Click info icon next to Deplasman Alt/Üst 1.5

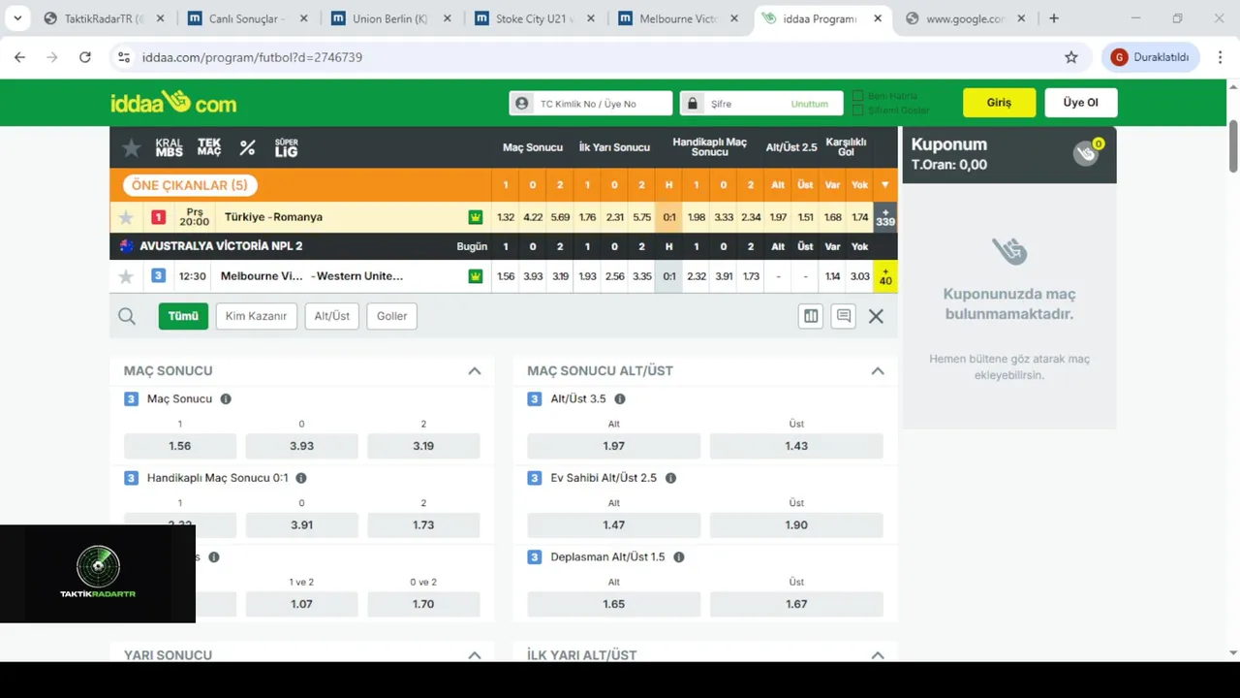click(x=679, y=557)
